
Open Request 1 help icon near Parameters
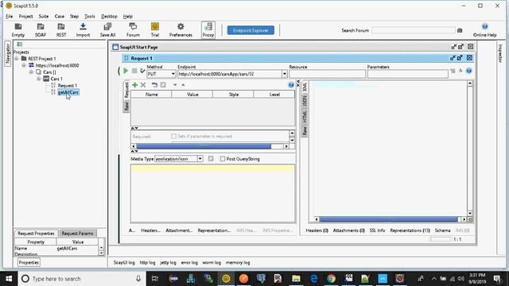[x=468, y=71]
